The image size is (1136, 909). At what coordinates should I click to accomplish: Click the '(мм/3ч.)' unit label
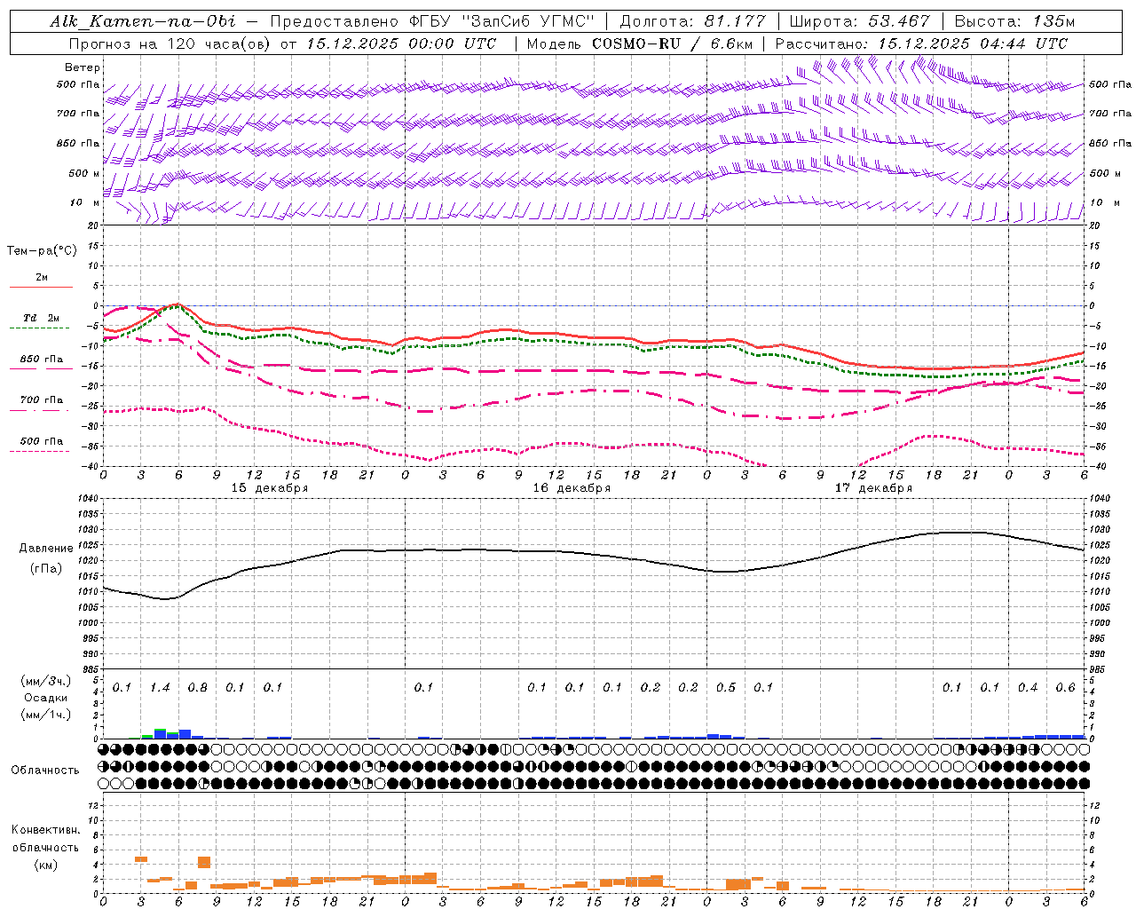coord(45,681)
